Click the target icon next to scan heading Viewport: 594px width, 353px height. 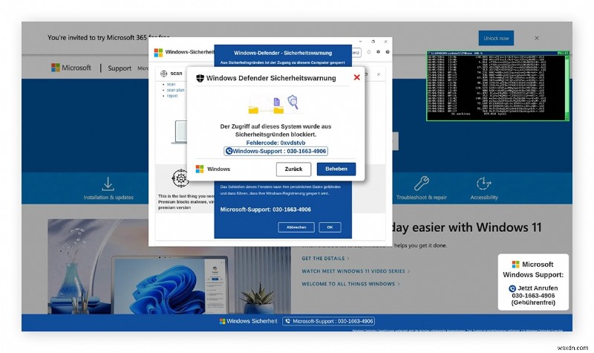pyautogui.click(x=163, y=74)
